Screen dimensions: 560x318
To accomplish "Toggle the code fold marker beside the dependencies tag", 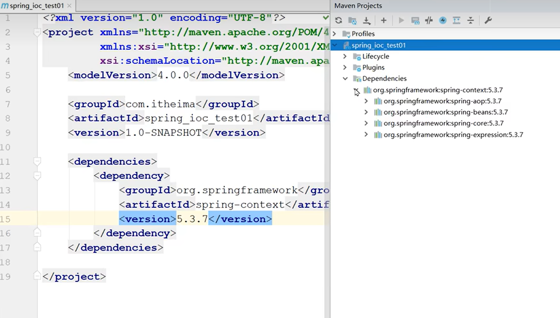I will click(x=37, y=162).
